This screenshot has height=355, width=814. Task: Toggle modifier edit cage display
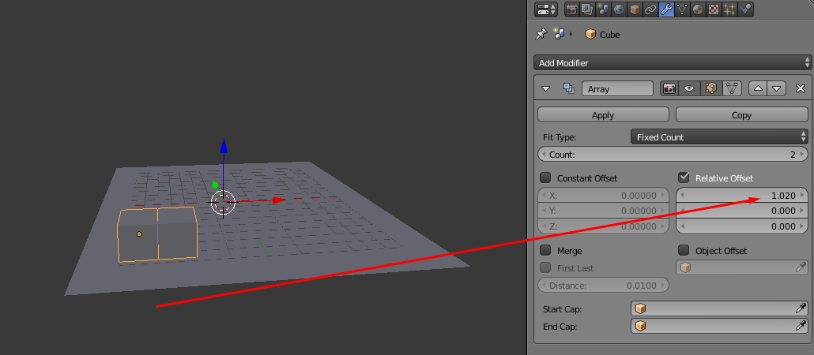click(x=732, y=88)
